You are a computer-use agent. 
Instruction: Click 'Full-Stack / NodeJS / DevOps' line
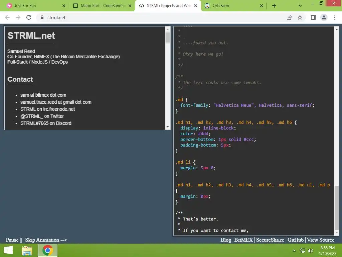point(37,62)
